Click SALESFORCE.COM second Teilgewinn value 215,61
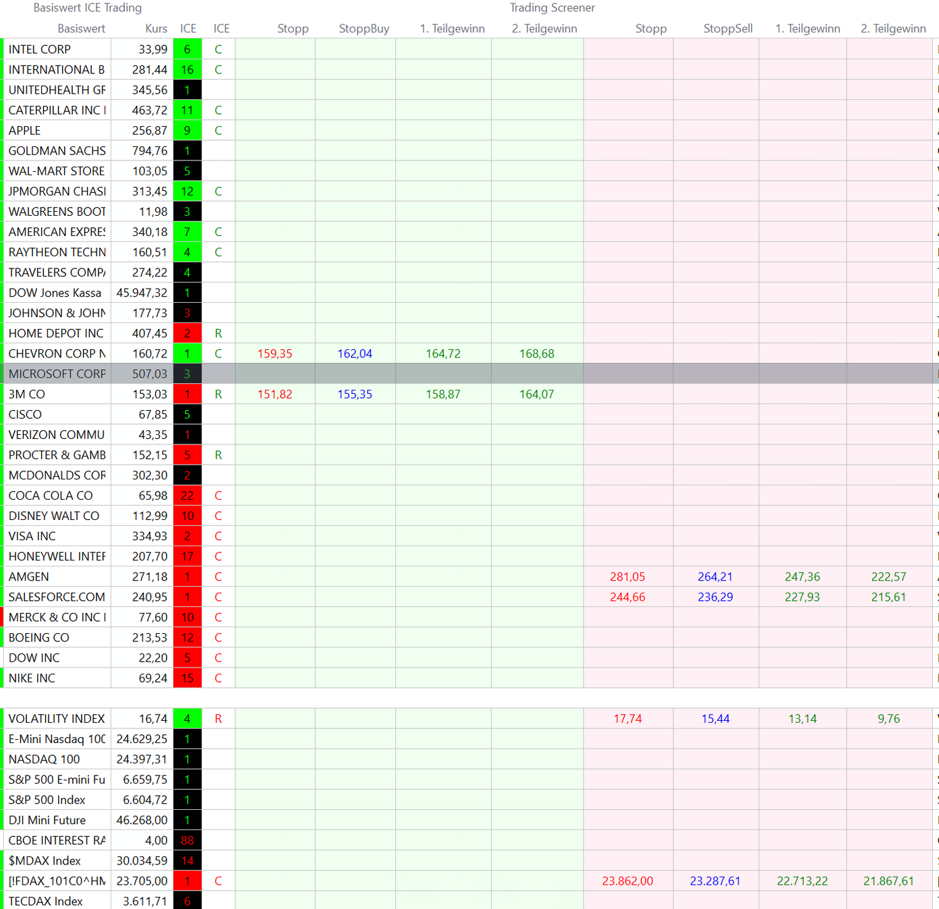This screenshot has width=939, height=909. click(x=888, y=597)
